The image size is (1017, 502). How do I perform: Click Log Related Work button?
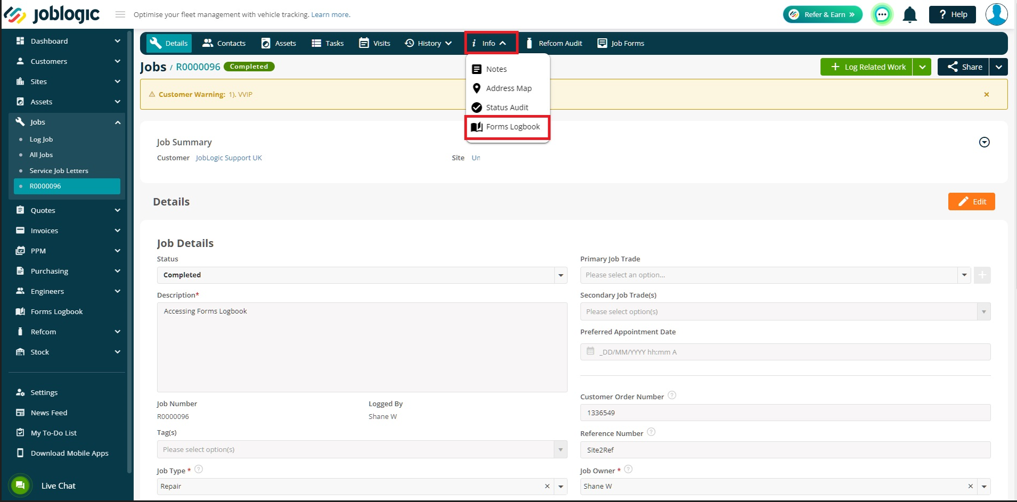coord(866,67)
